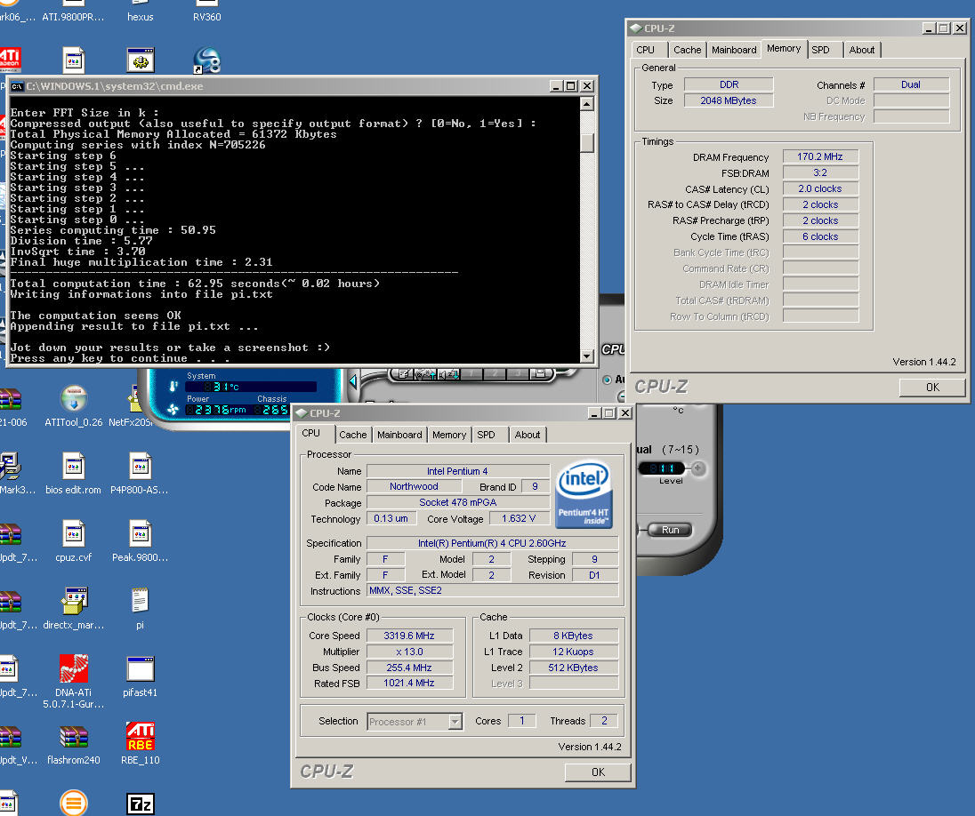Image resolution: width=975 pixels, height=816 pixels.
Task: Open Mainboard tab in the CPU window
Action: [x=399, y=435]
